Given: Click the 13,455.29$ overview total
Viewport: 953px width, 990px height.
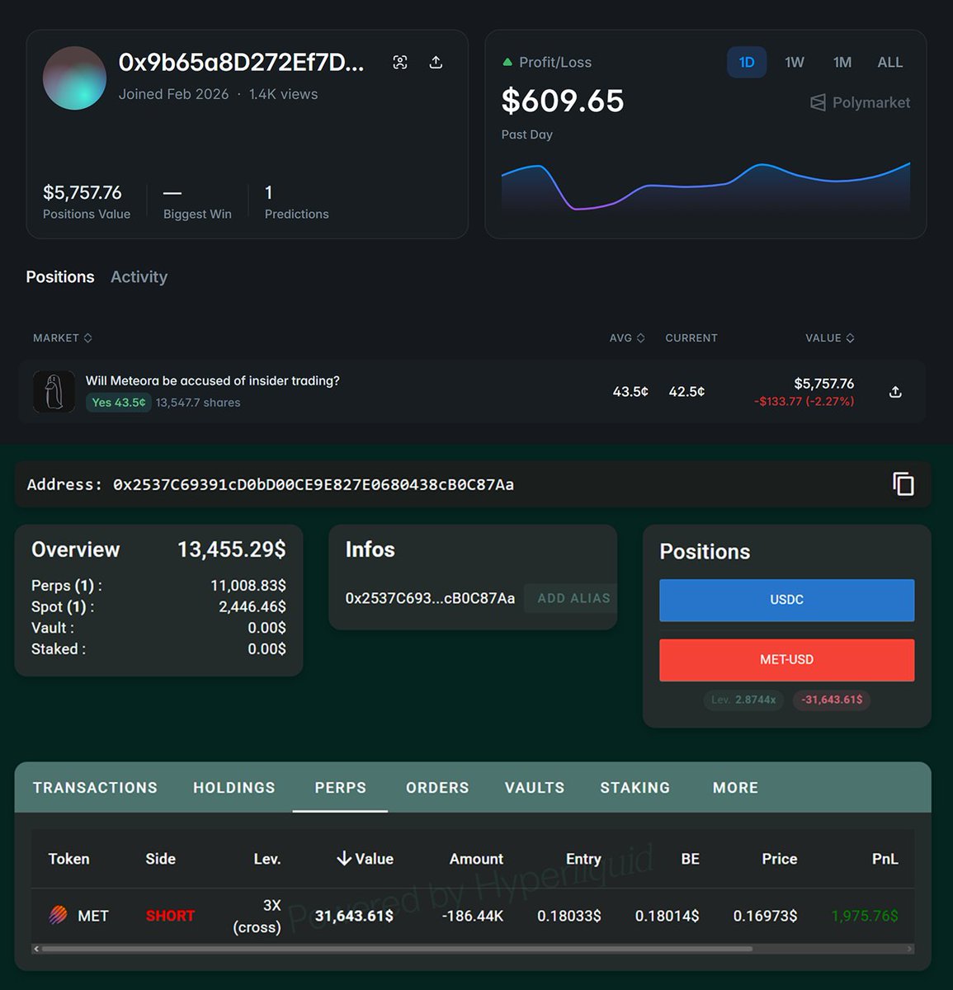Looking at the screenshot, I should [232, 549].
